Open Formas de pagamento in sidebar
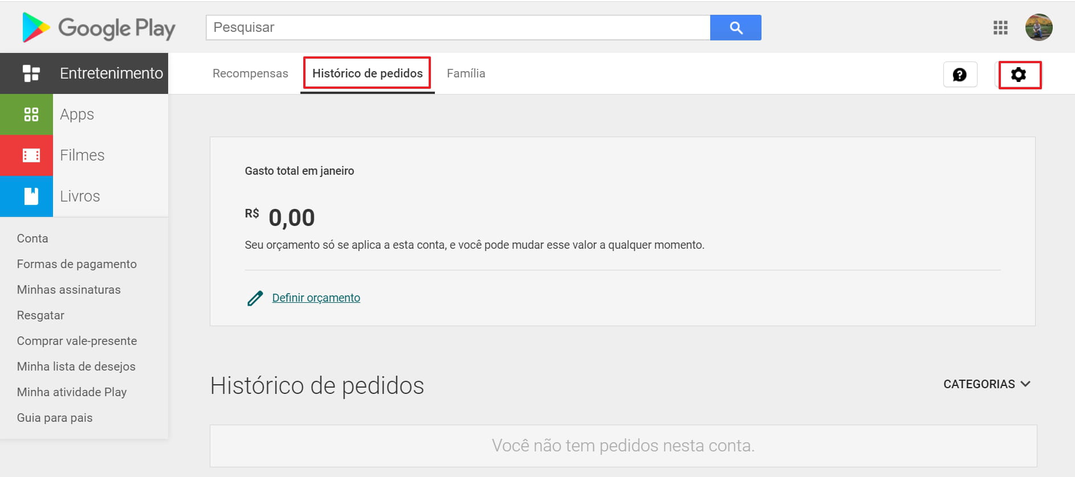 [x=76, y=264]
